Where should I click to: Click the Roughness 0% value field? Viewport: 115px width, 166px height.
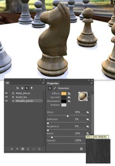pos(80,126)
